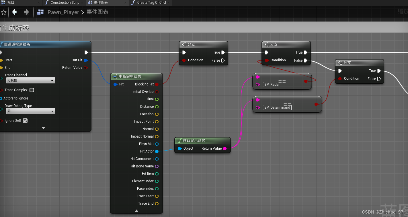Click True exec pin of leftmost branch

click(223, 52)
